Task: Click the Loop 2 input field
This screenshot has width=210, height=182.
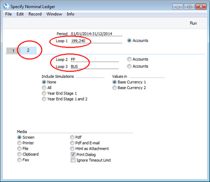Action: pyautogui.click(x=95, y=60)
